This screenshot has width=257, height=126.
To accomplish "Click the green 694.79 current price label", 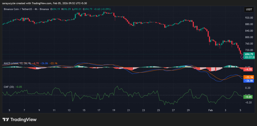I will [x=249, y=54].
